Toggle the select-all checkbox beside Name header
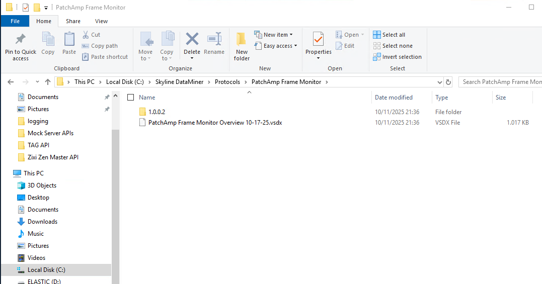Screen dimensions: 542x284 131,98
